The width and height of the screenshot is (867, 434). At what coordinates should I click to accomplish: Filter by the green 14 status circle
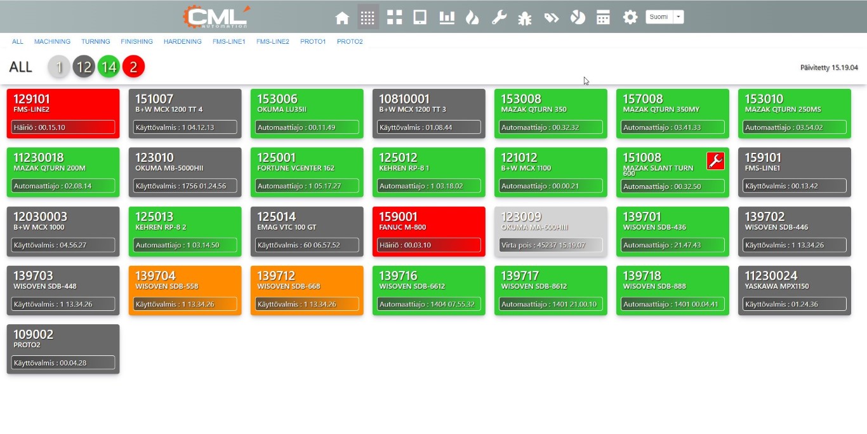109,67
